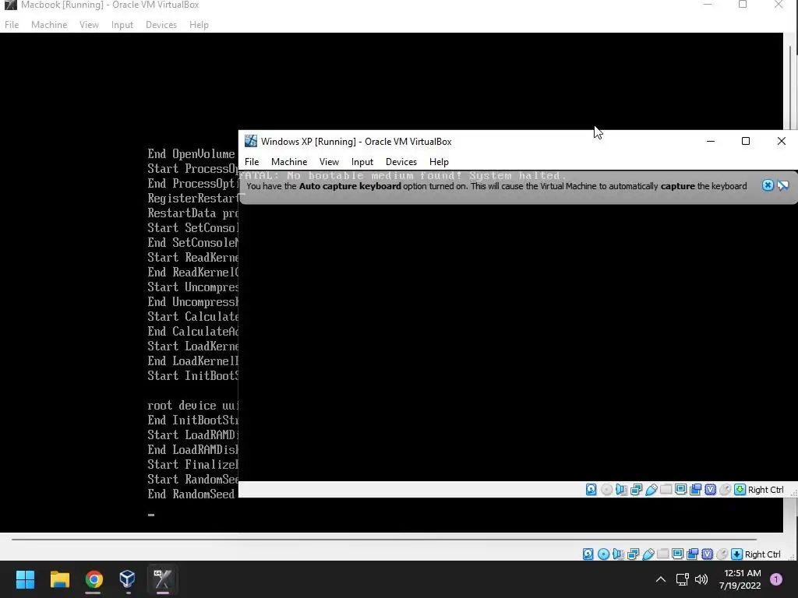
Task: Click the 'root device uui' boot log line
Action: (193, 405)
